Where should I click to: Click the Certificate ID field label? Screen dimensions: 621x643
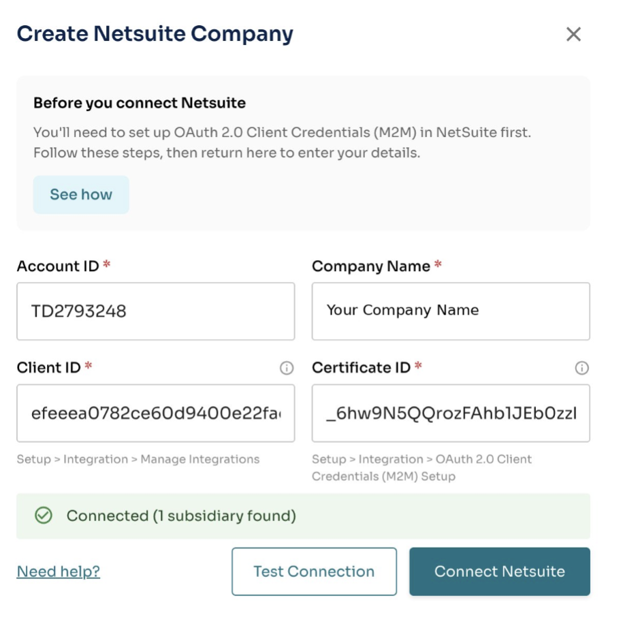coord(361,368)
